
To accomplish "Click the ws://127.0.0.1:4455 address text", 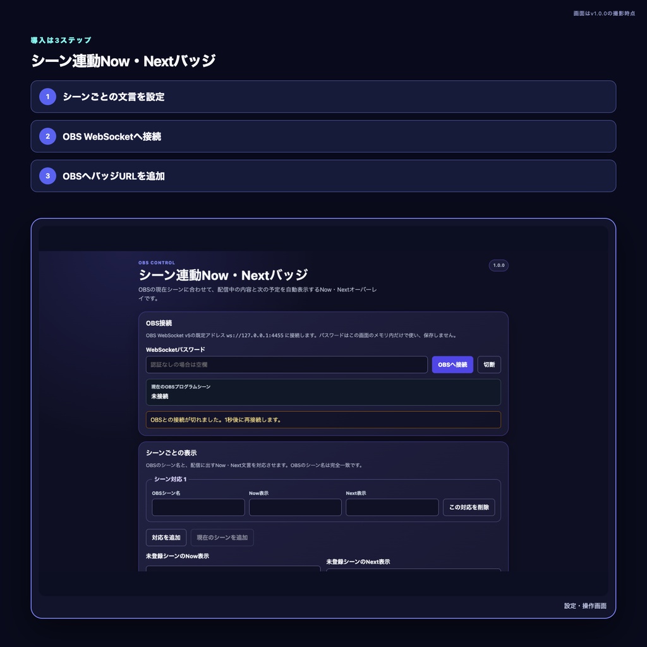I will (x=255, y=336).
